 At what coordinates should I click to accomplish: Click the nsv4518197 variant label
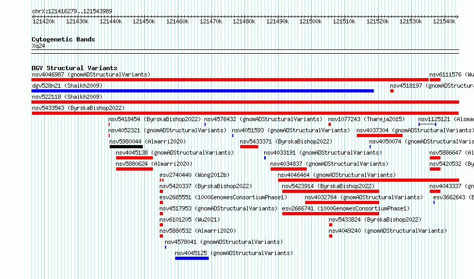tap(432, 86)
